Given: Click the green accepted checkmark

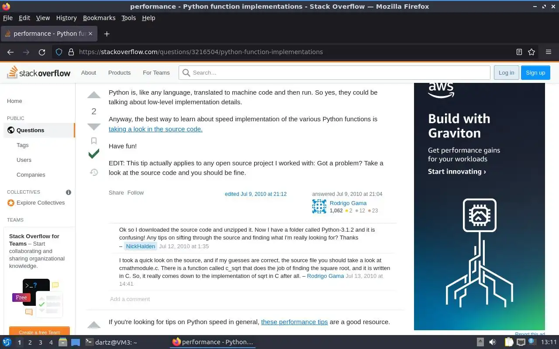Looking at the screenshot, I should click(93, 154).
